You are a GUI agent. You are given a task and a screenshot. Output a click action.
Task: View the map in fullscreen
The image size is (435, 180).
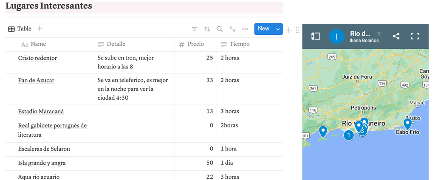click(415, 37)
